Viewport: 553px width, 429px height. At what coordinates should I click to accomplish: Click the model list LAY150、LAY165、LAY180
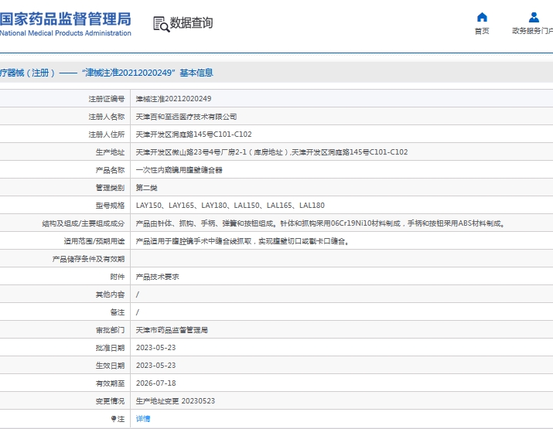[x=230, y=206]
